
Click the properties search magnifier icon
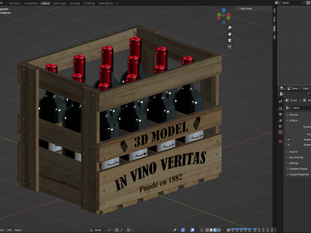tap(308, 94)
